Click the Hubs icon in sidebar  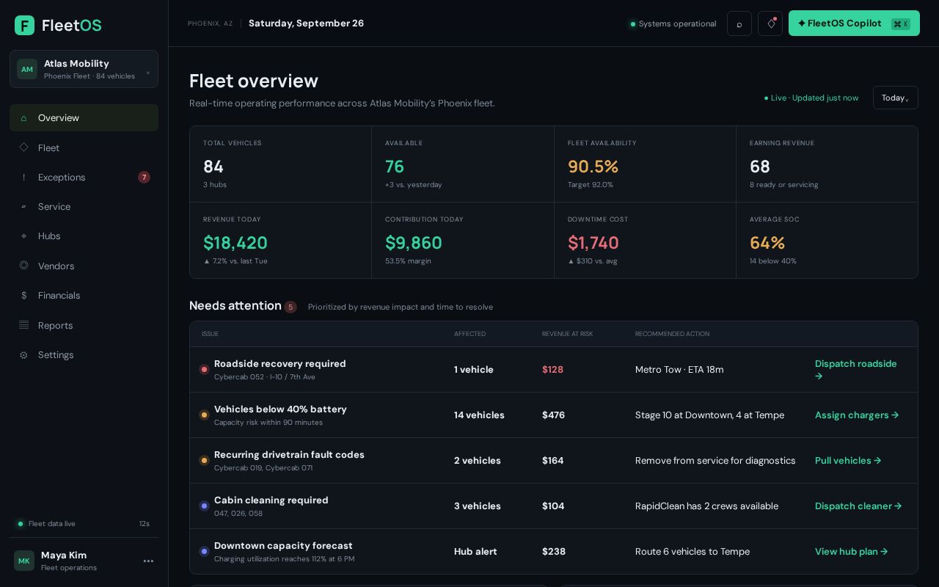click(23, 236)
